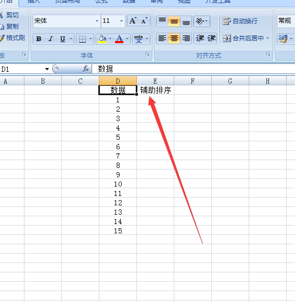Expand the Name Box dropdown arrow
Viewport: 295px width, 302px height.
coord(47,69)
